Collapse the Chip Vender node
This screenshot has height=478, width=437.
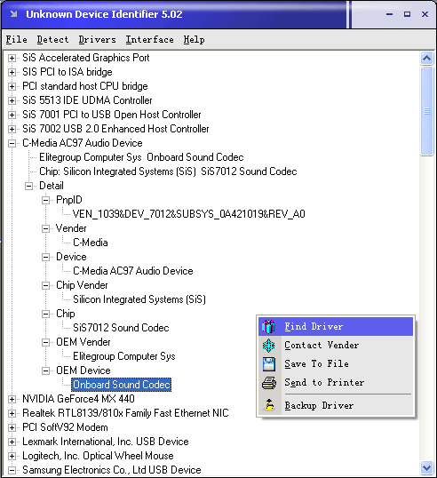[x=45, y=285]
